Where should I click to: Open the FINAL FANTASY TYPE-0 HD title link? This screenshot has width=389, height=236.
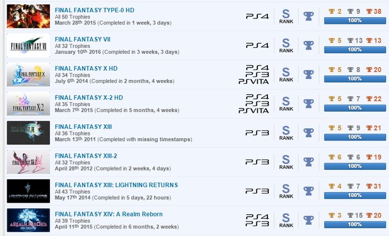pyautogui.click(x=94, y=10)
